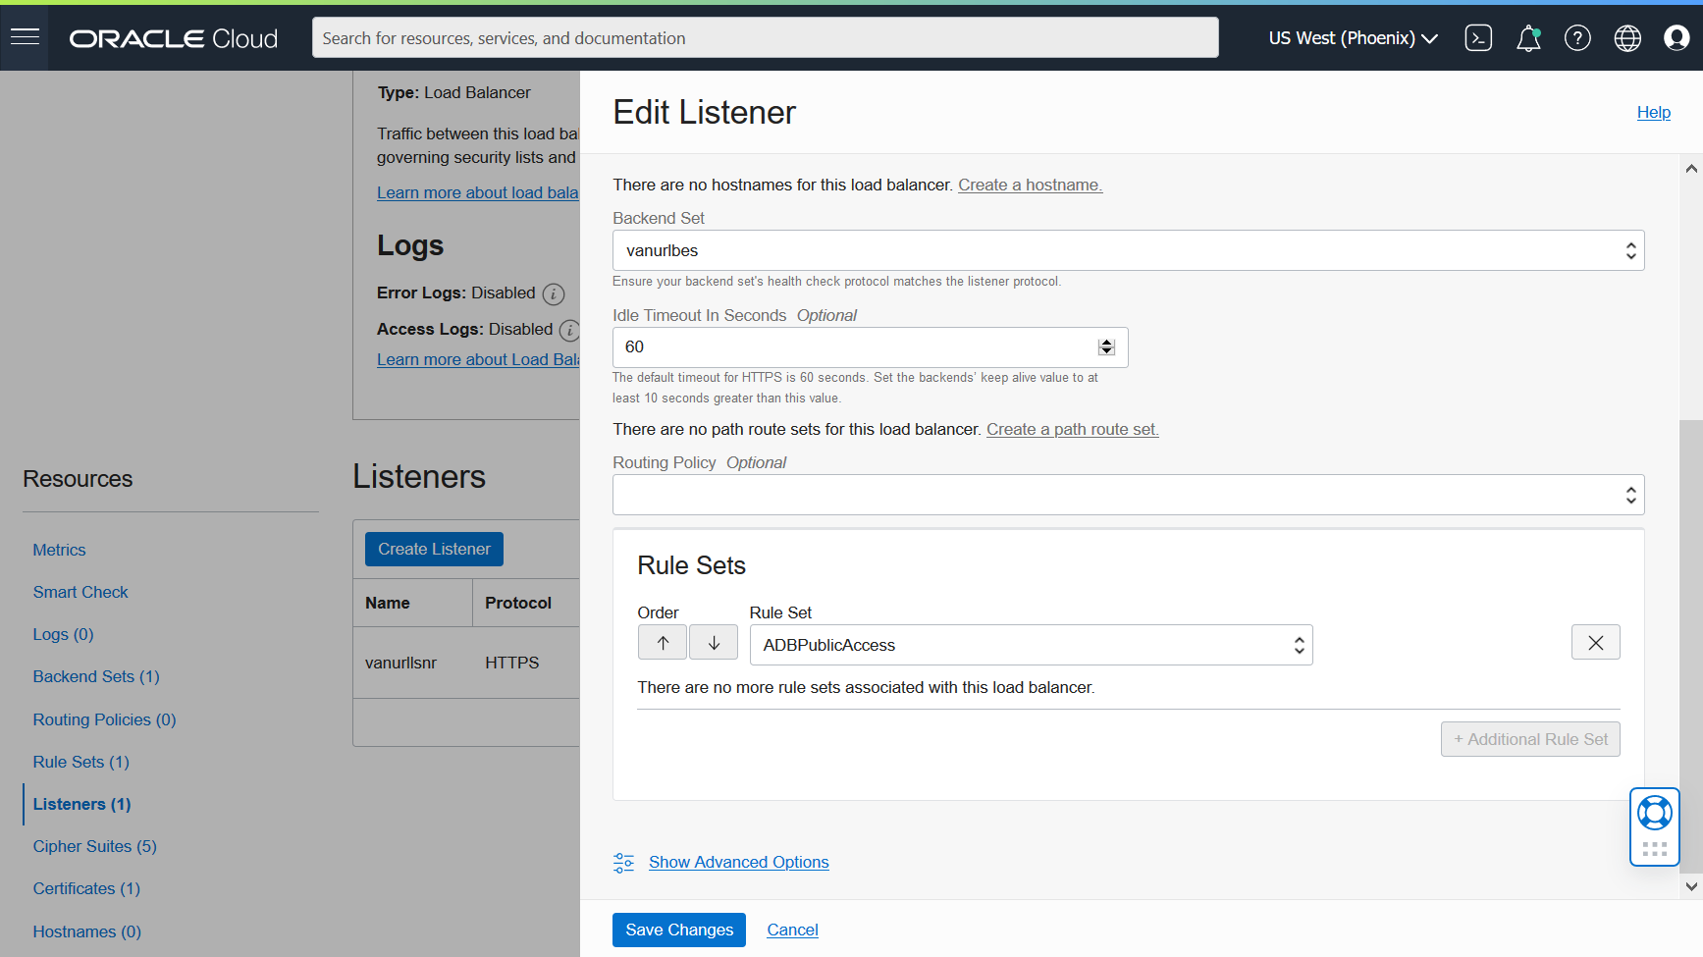
Task: Remove the ADBPublicAccess rule set
Action: point(1595,642)
